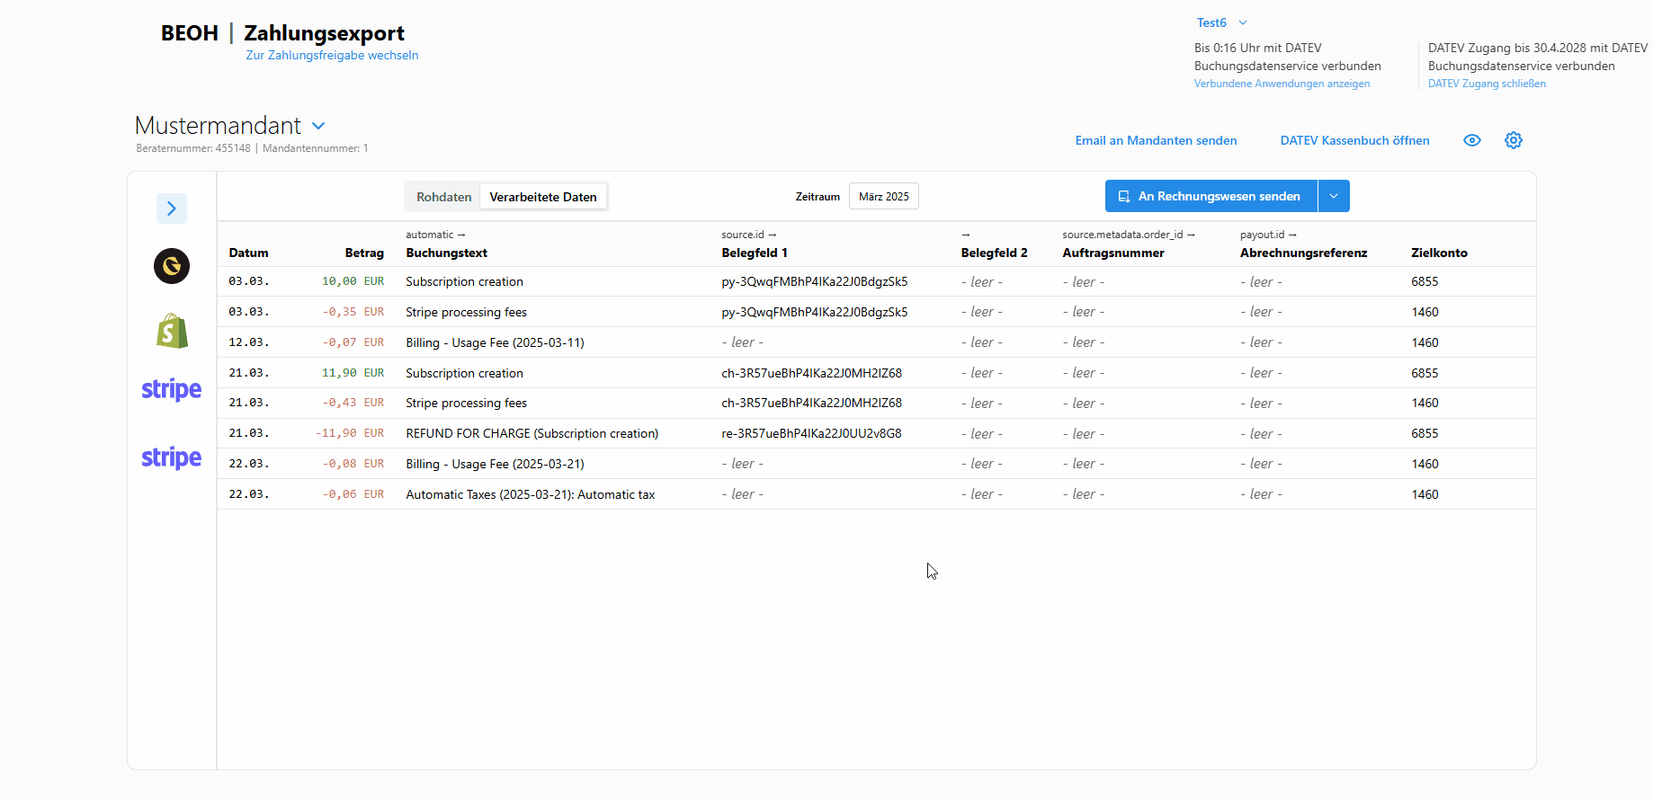
Task: Click Verbundene Anwendungen anzeigen link
Action: point(1282,84)
